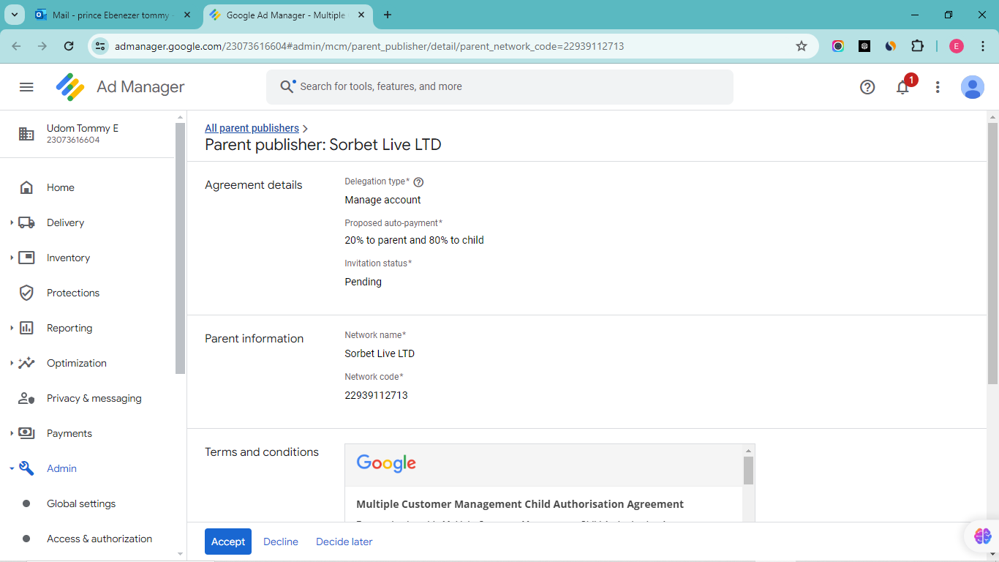The height and width of the screenshot is (562, 999).
Task: Collapse the Admin menu arrow
Action: coord(12,468)
